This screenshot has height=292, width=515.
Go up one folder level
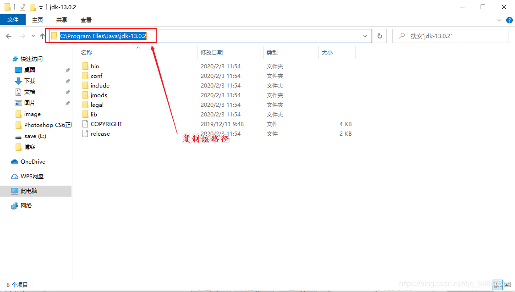pos(43,36)
